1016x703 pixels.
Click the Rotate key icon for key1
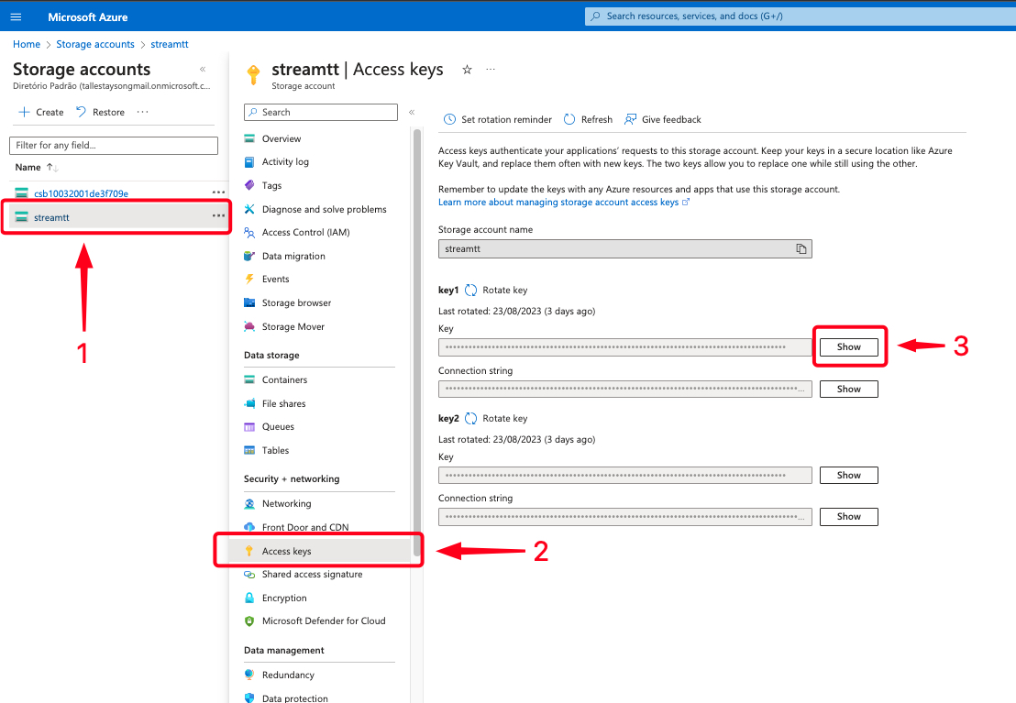[470, 291]
